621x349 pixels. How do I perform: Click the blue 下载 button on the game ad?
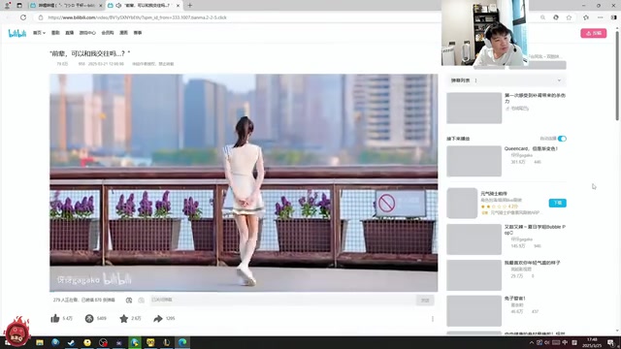[558, 203]
